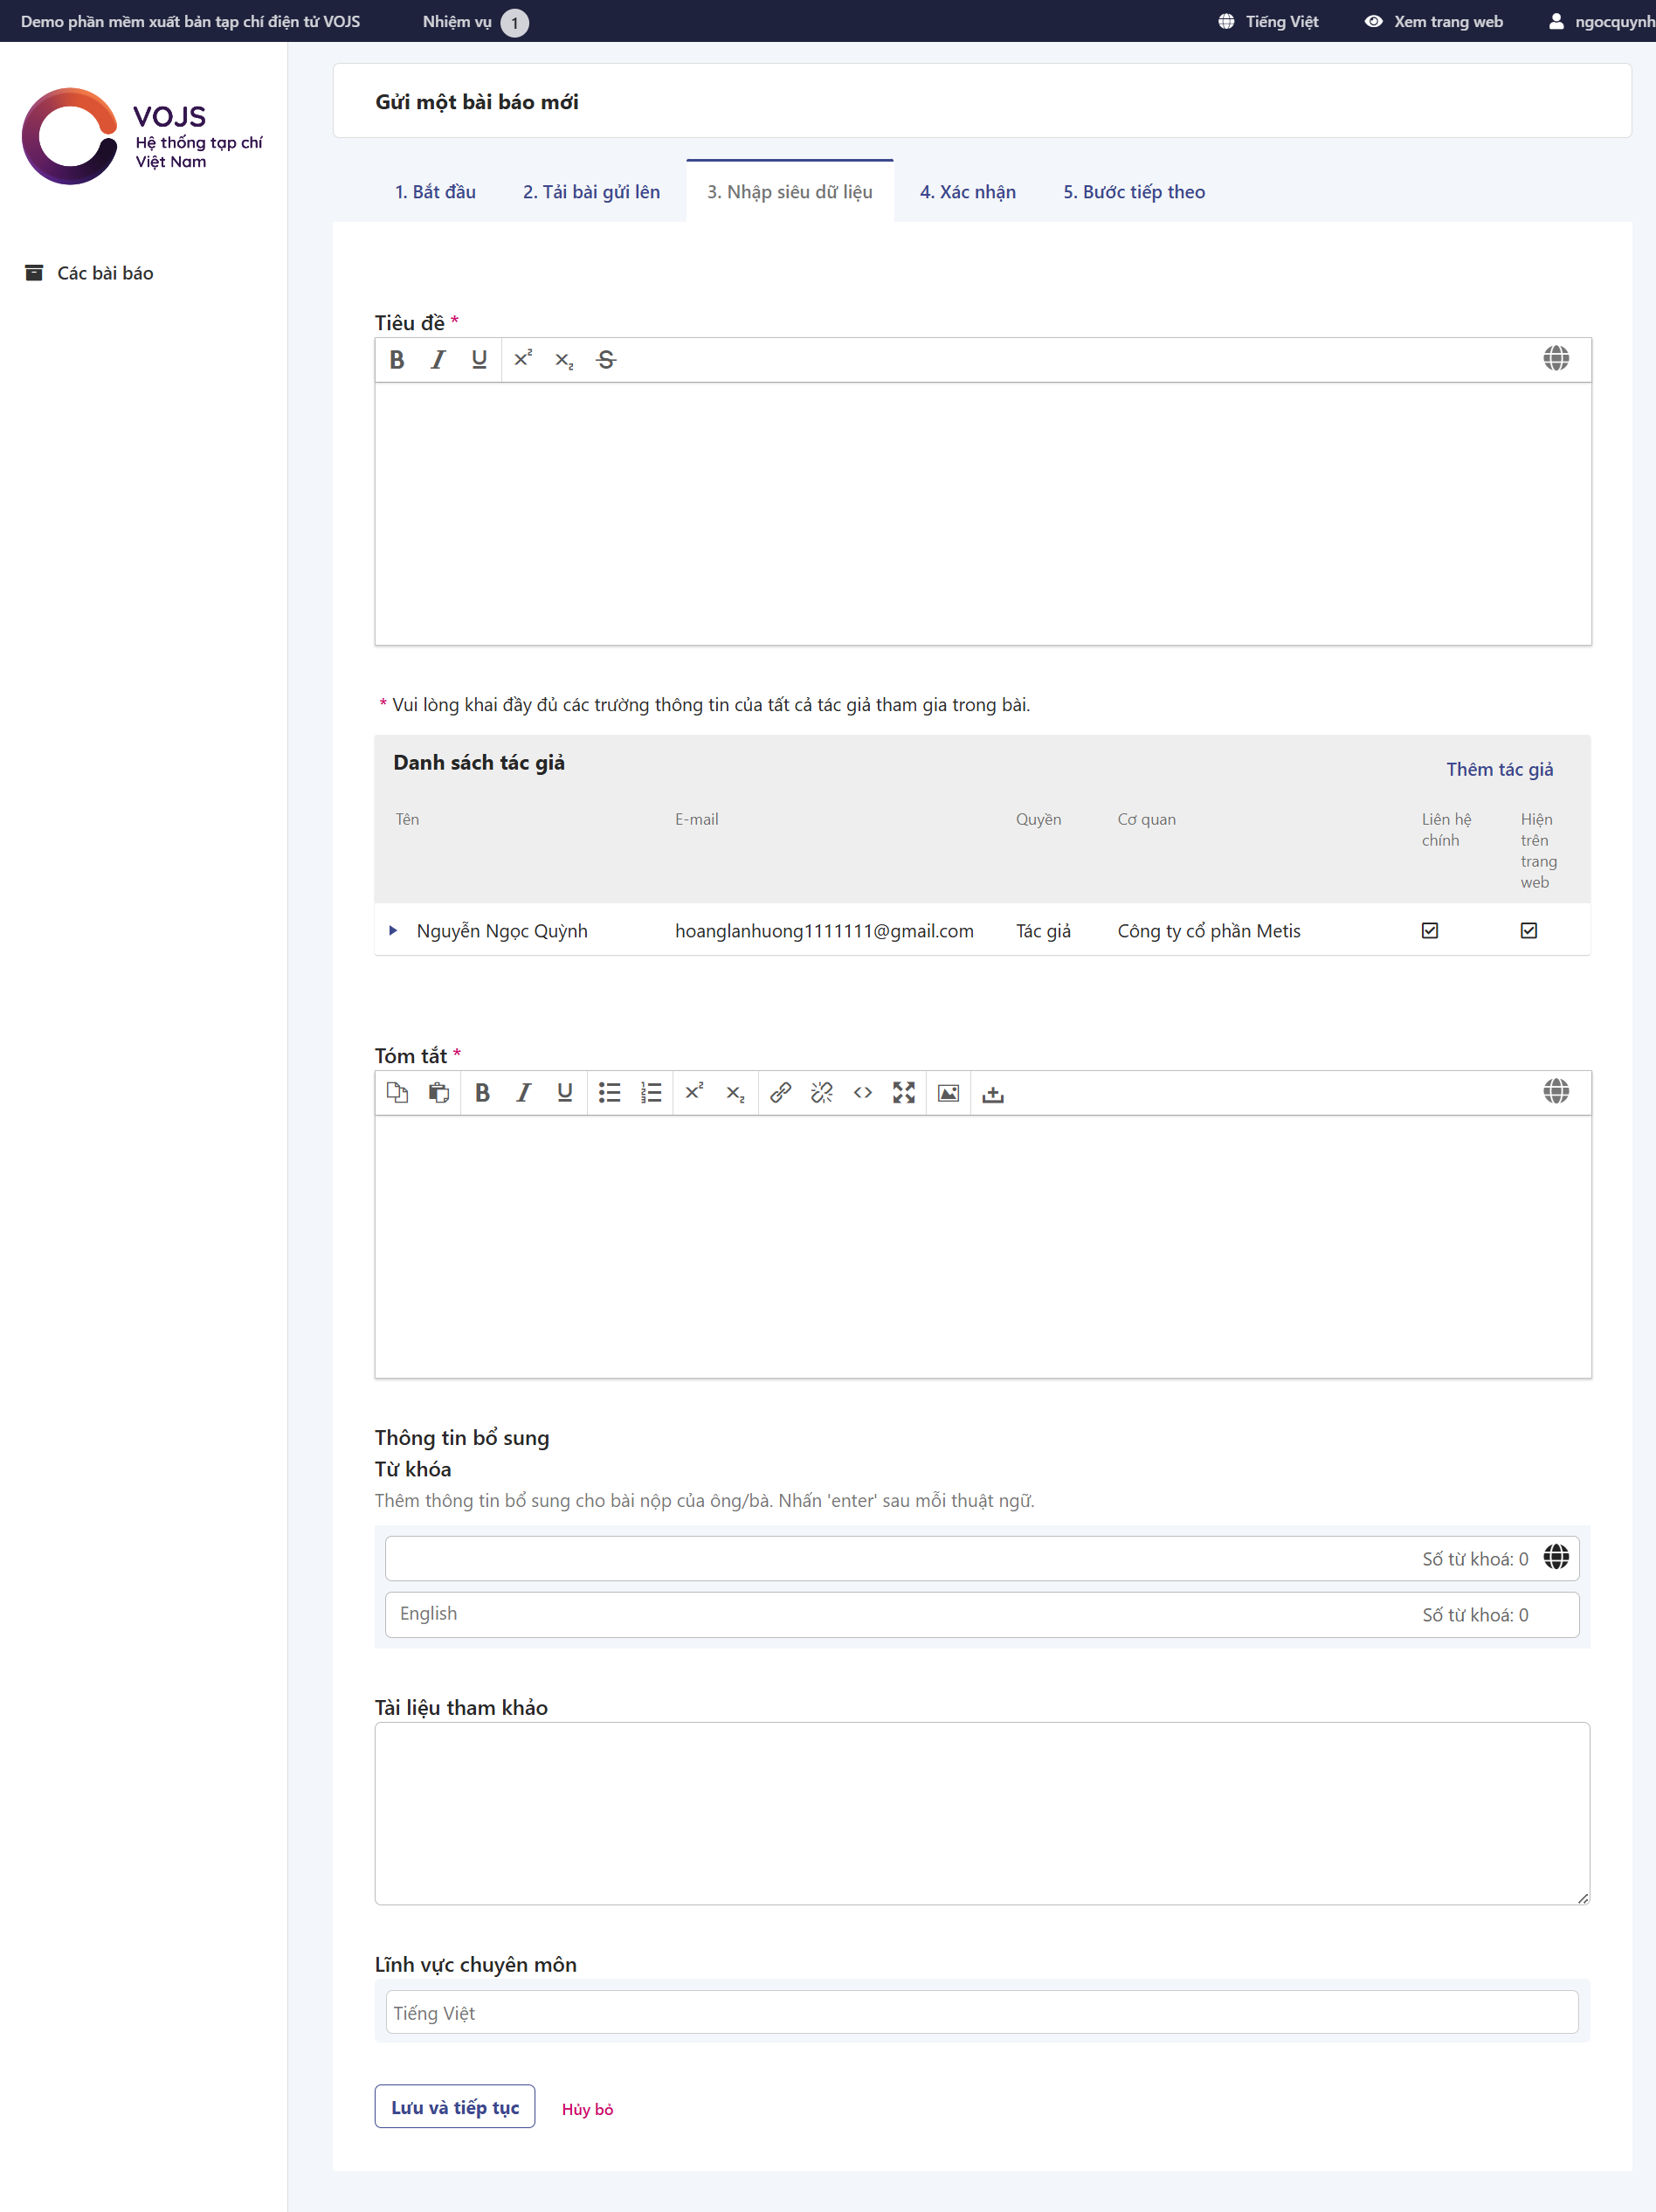The height and width of the screenshot is (2212, 1656).
Task: Click the bulleted list icon
Action: (x=609, y=1093)
